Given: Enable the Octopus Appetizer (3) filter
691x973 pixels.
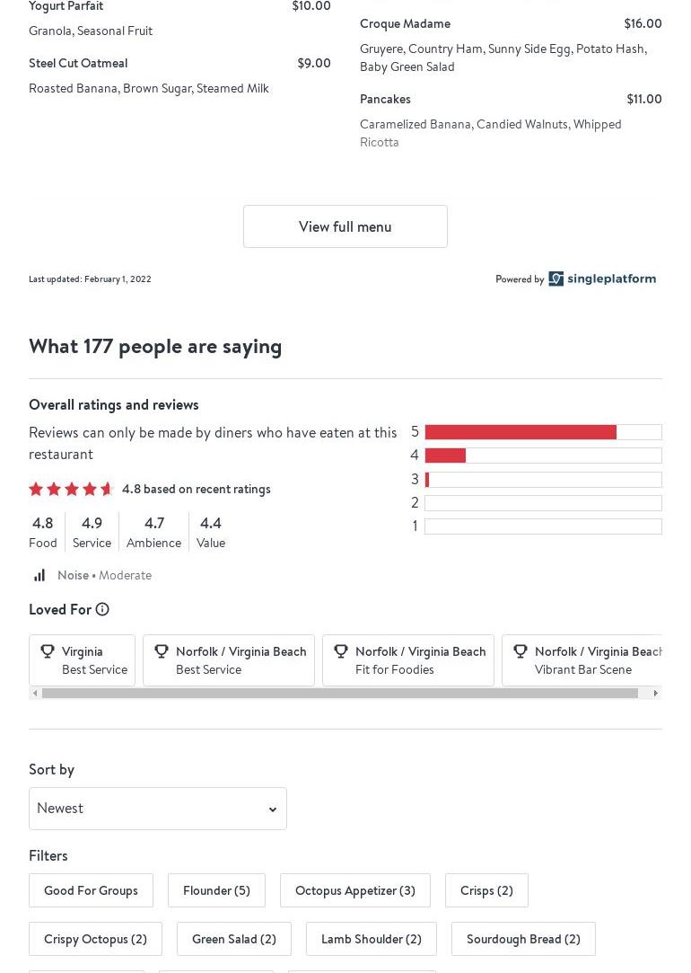Looking at the screenshot, I should (x=354, y=890).
